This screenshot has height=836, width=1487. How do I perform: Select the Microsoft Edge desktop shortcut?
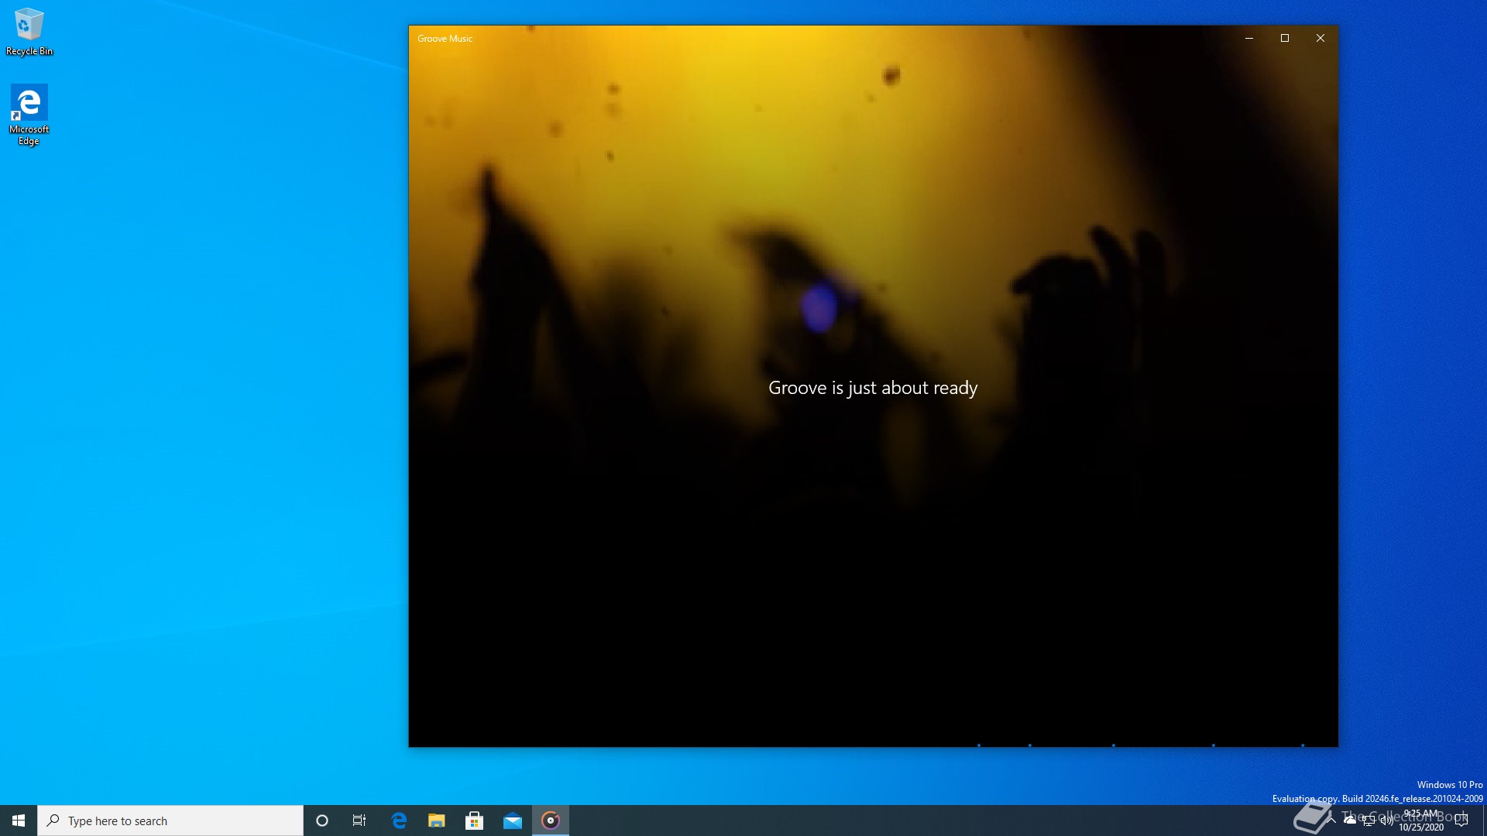click(29, 115)
